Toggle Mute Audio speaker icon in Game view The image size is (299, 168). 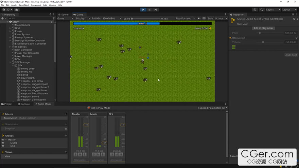point(199,18)
